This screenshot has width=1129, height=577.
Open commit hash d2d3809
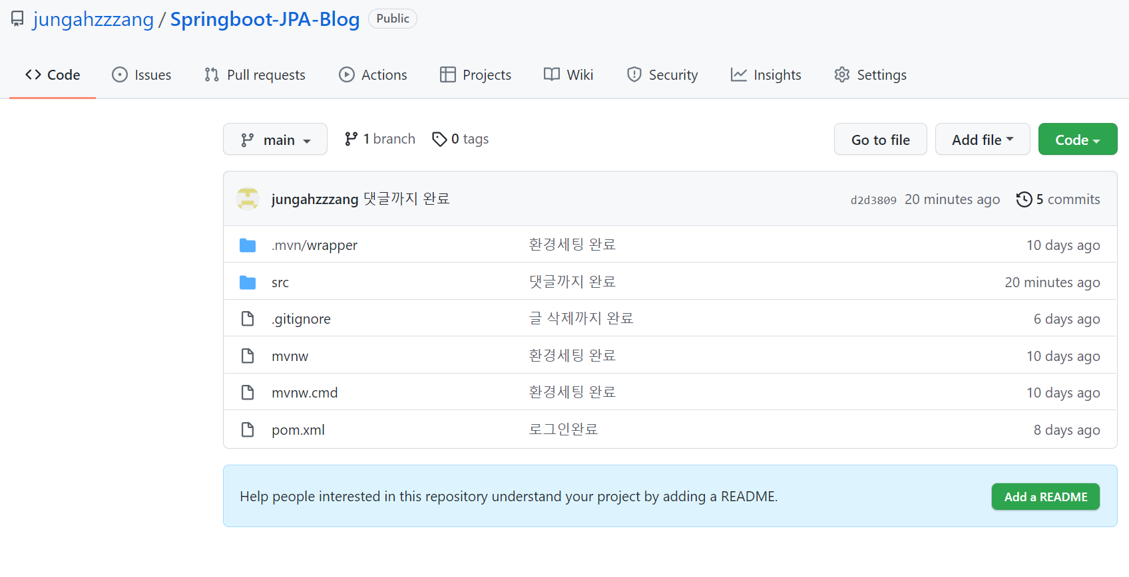click(x=873, y=200)
